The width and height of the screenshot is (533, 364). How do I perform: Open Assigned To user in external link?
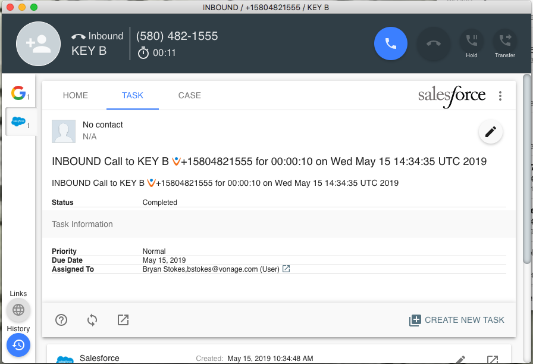pyautogui.click(x=286, y=269)
